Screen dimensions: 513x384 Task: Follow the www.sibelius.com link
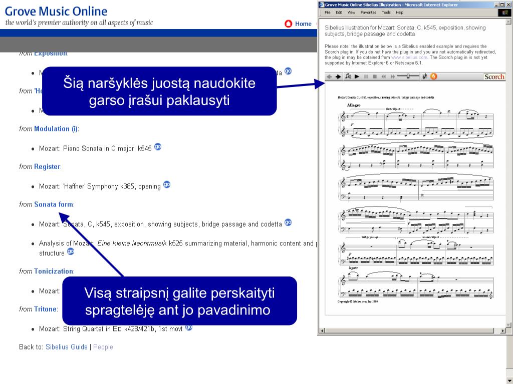(409, 57)
